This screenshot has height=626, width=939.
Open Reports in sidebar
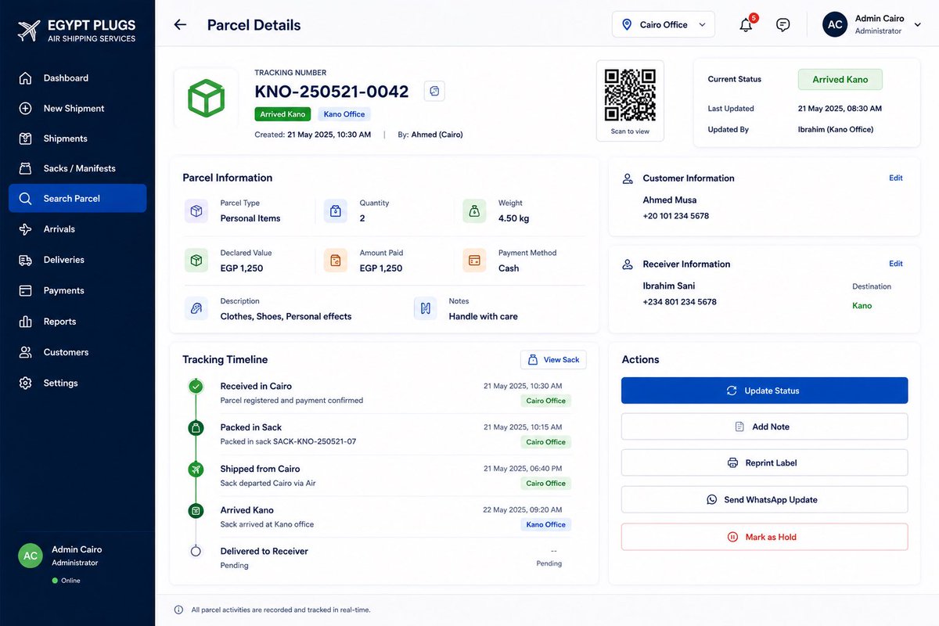(77, 322)
